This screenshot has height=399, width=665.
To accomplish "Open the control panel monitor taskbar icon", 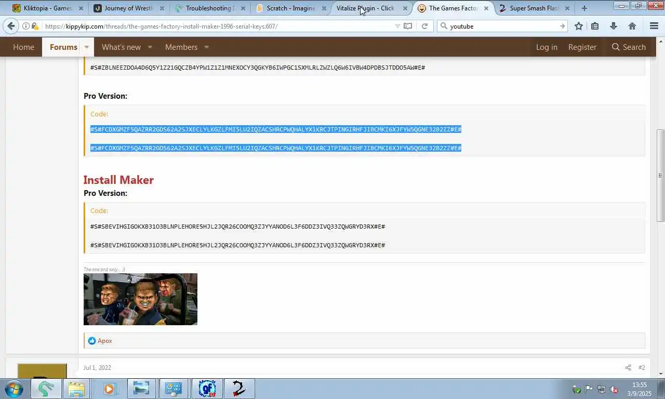I will pyautogui.click(x=173, y=389).
